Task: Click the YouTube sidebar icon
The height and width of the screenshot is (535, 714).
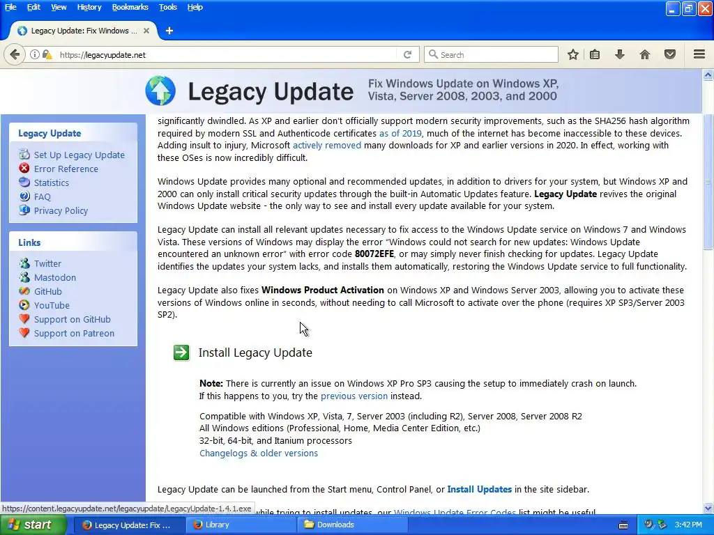Action: tap(24, 305)
